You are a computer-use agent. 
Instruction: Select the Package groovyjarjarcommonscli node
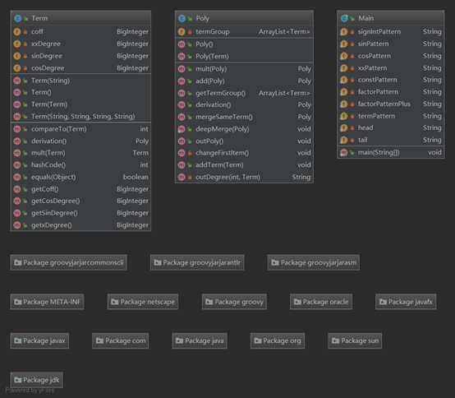coord(68,262)
